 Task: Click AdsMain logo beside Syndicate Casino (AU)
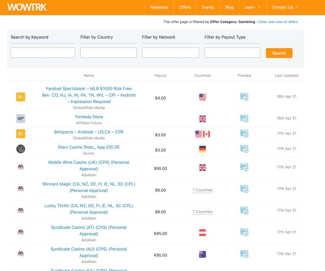point(21,254)
